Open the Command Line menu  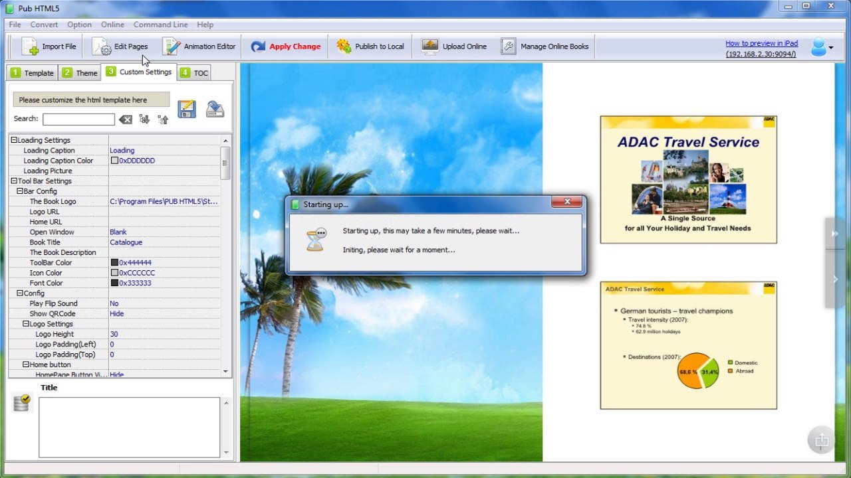click(160, 25)
